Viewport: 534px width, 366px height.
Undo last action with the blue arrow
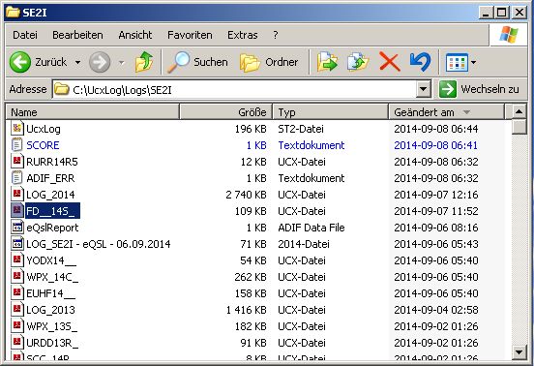pyautogui.click(x=420, y=62)
